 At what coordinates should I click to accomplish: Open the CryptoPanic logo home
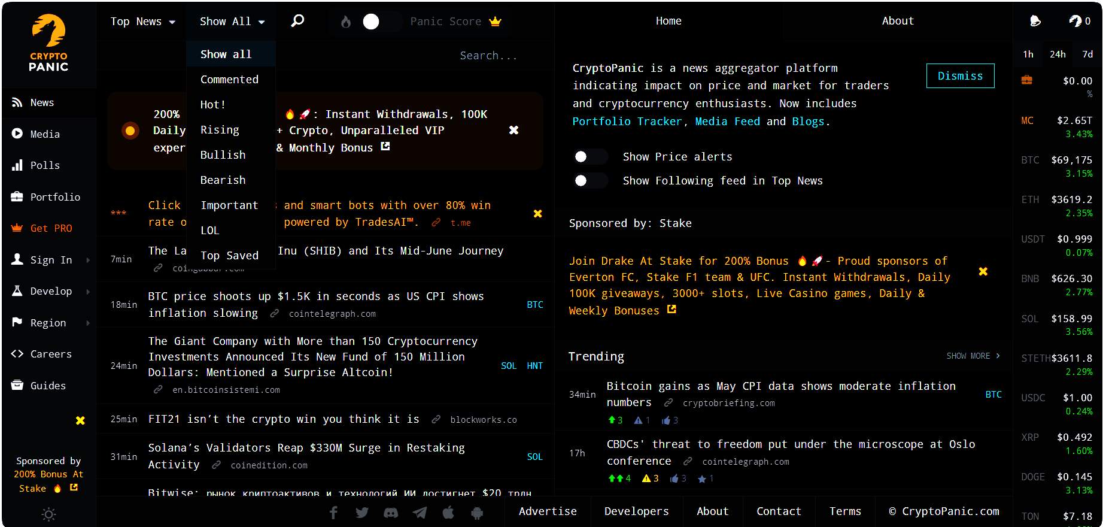pyautogui.click(x=48, y=44)
